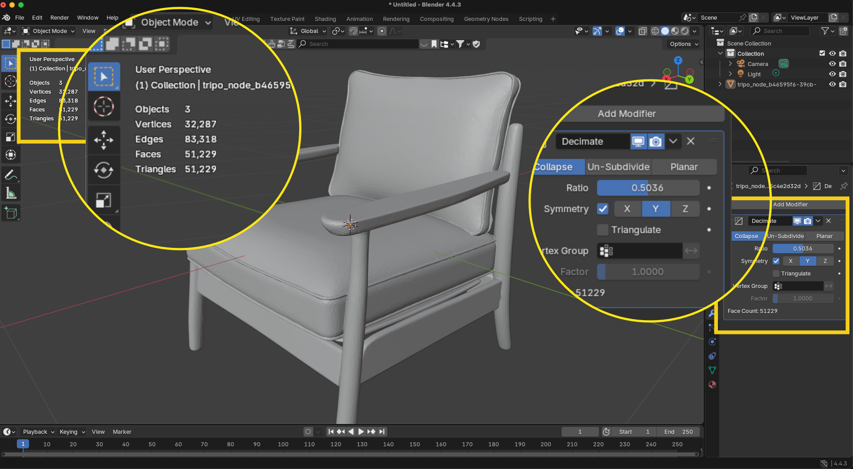The image size is (853, 469).
Task: Switch to the Geometry Nodes workspace tab
Action: [x=486, y=19]
